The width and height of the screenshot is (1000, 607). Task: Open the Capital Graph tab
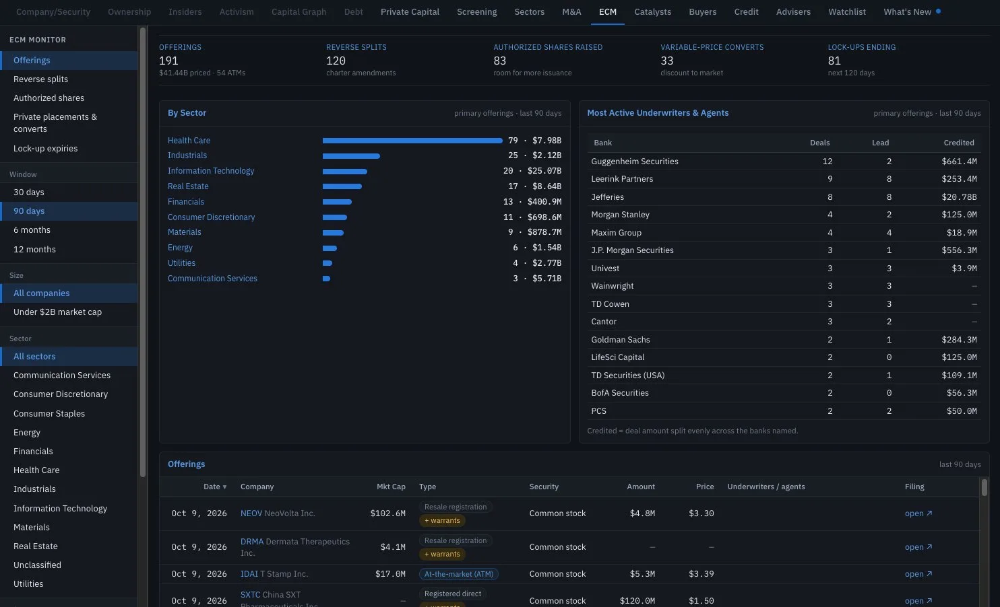(x=299, y=12)
